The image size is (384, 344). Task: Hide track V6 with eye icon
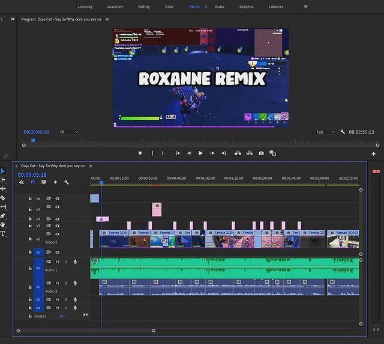[x=58, y=198]
